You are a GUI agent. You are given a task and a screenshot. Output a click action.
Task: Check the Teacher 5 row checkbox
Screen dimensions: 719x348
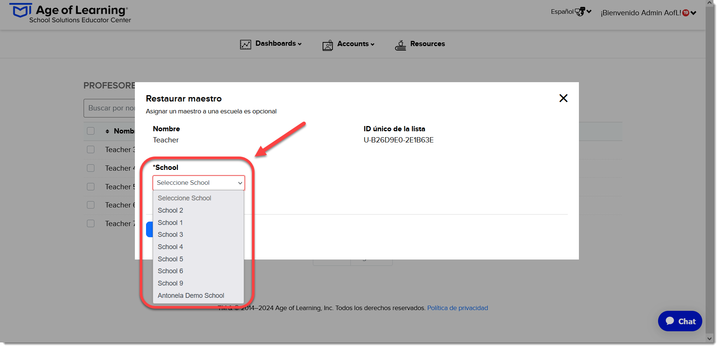pos(91,187)
